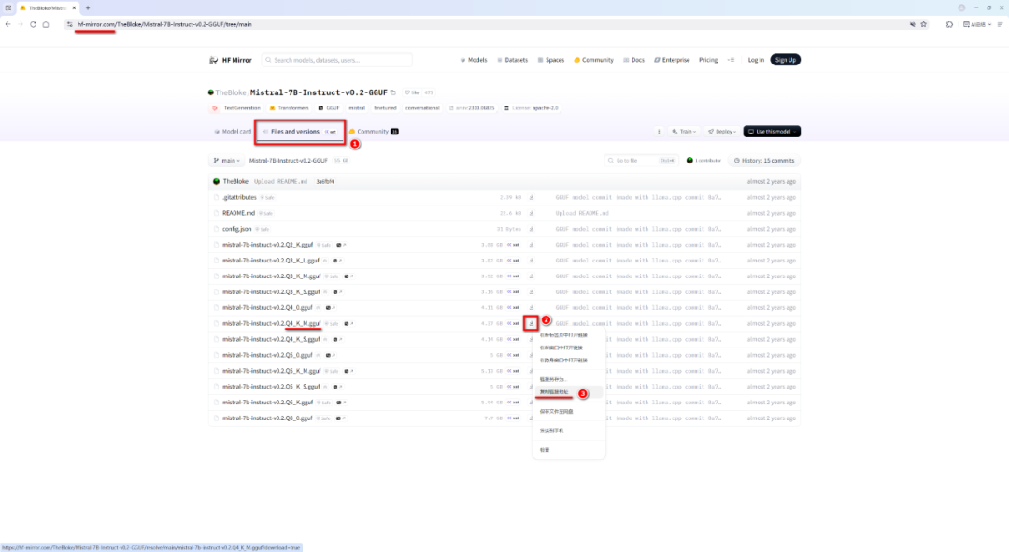Copy the model name to clipboard
Viewport: 1009px width, 552px height.
click(393, 92)
